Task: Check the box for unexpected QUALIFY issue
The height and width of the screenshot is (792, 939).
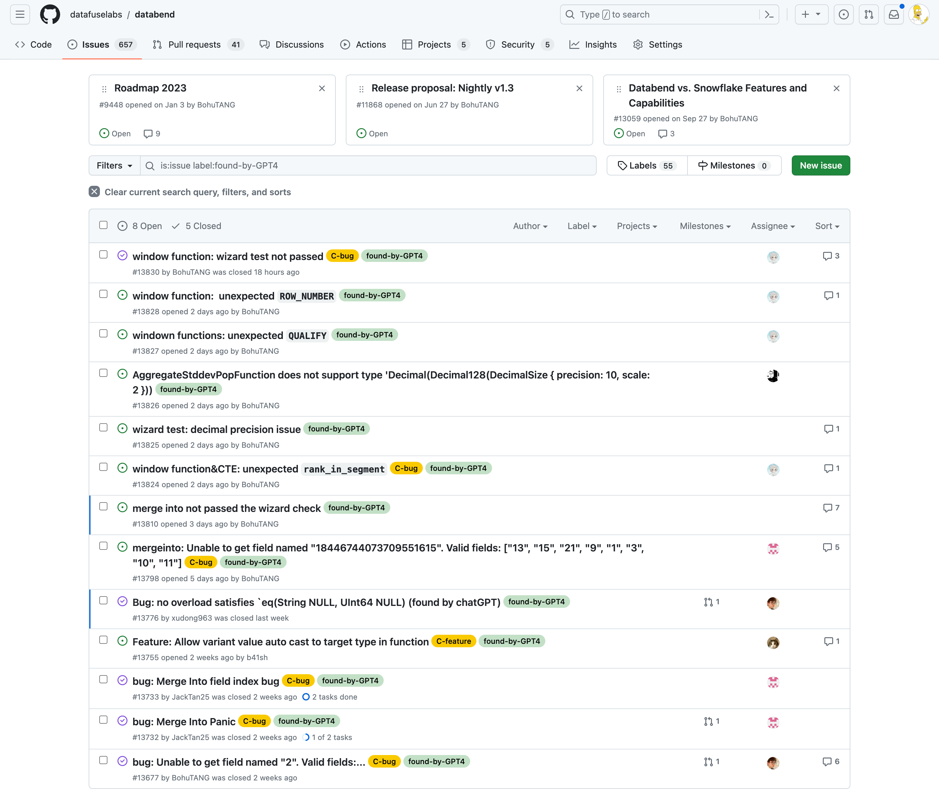Action: (103, 334)
